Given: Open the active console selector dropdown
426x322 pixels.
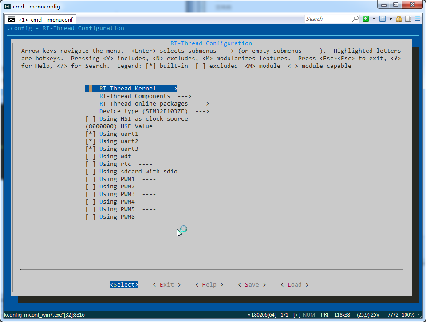Looking at the screenshot, I should [x=390, y=19].
